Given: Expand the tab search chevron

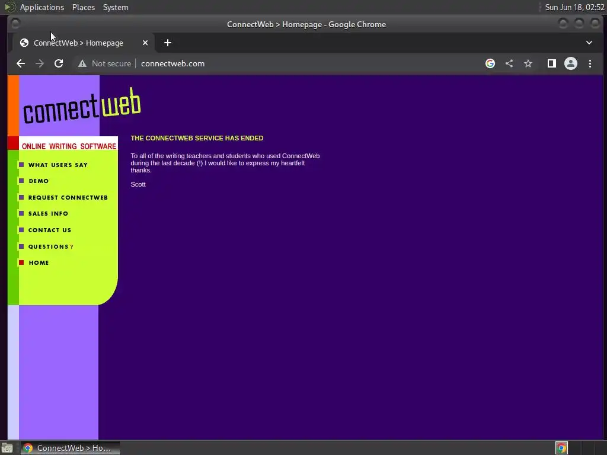Looking at the screenshot, I should point(589,43).
